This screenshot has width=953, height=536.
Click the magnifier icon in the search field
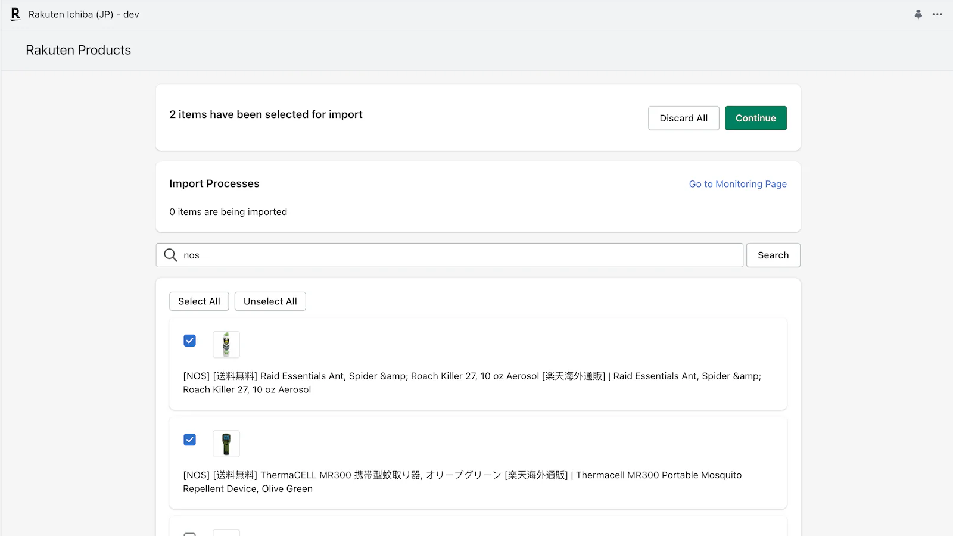click(x=170, y=255)
